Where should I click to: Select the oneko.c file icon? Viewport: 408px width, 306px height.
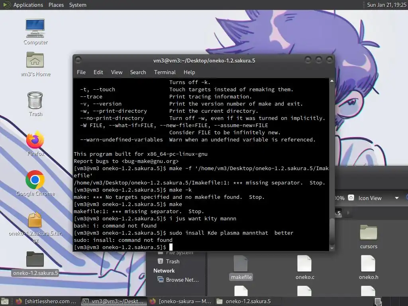(x=305, y=267)
